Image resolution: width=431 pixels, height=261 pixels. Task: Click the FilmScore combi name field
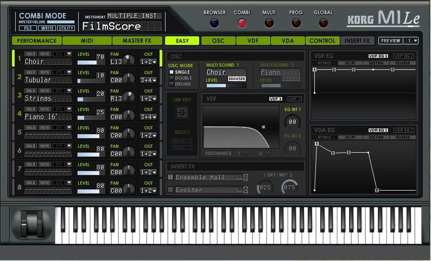pos(122,27)
